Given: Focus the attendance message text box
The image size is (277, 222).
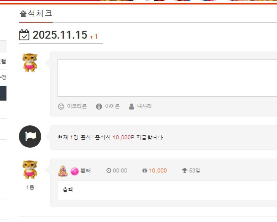Looking at the screenshot, I should [167, 78].
